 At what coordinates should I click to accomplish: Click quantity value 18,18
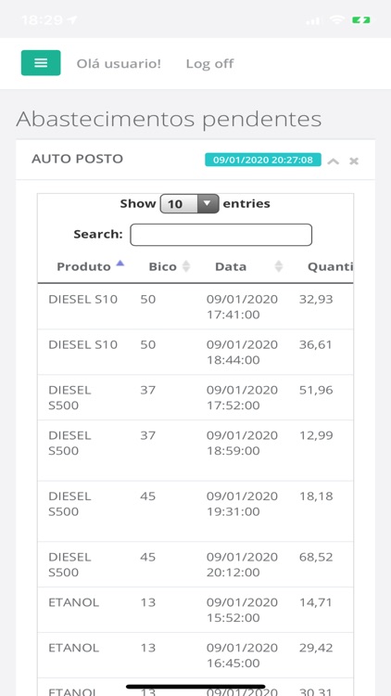pyautogui.click(x=316, y=496)
